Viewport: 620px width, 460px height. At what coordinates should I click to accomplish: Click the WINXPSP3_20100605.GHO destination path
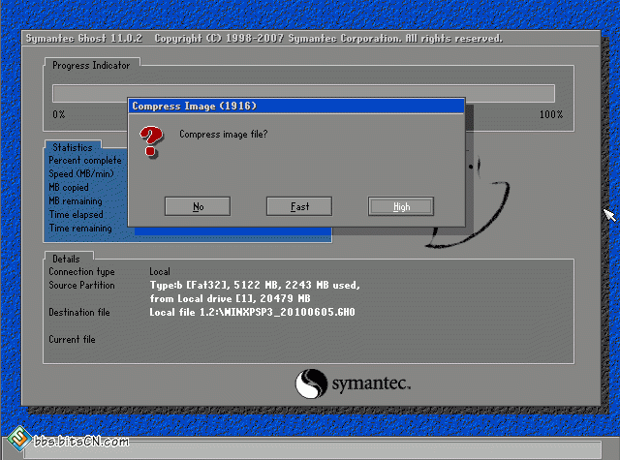click(x=252, y=312)
